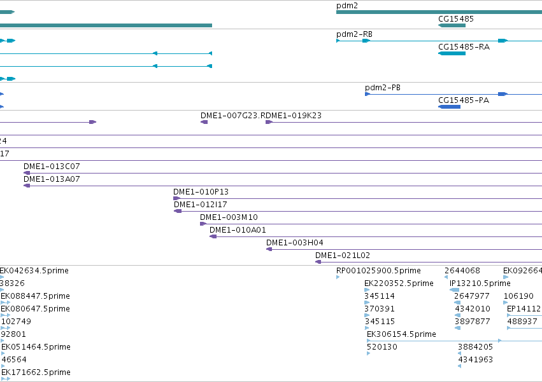Select the DME1-013C07 arrow glyph
Viewport: 542px width, 382px height.
click(x=27, y=173)
